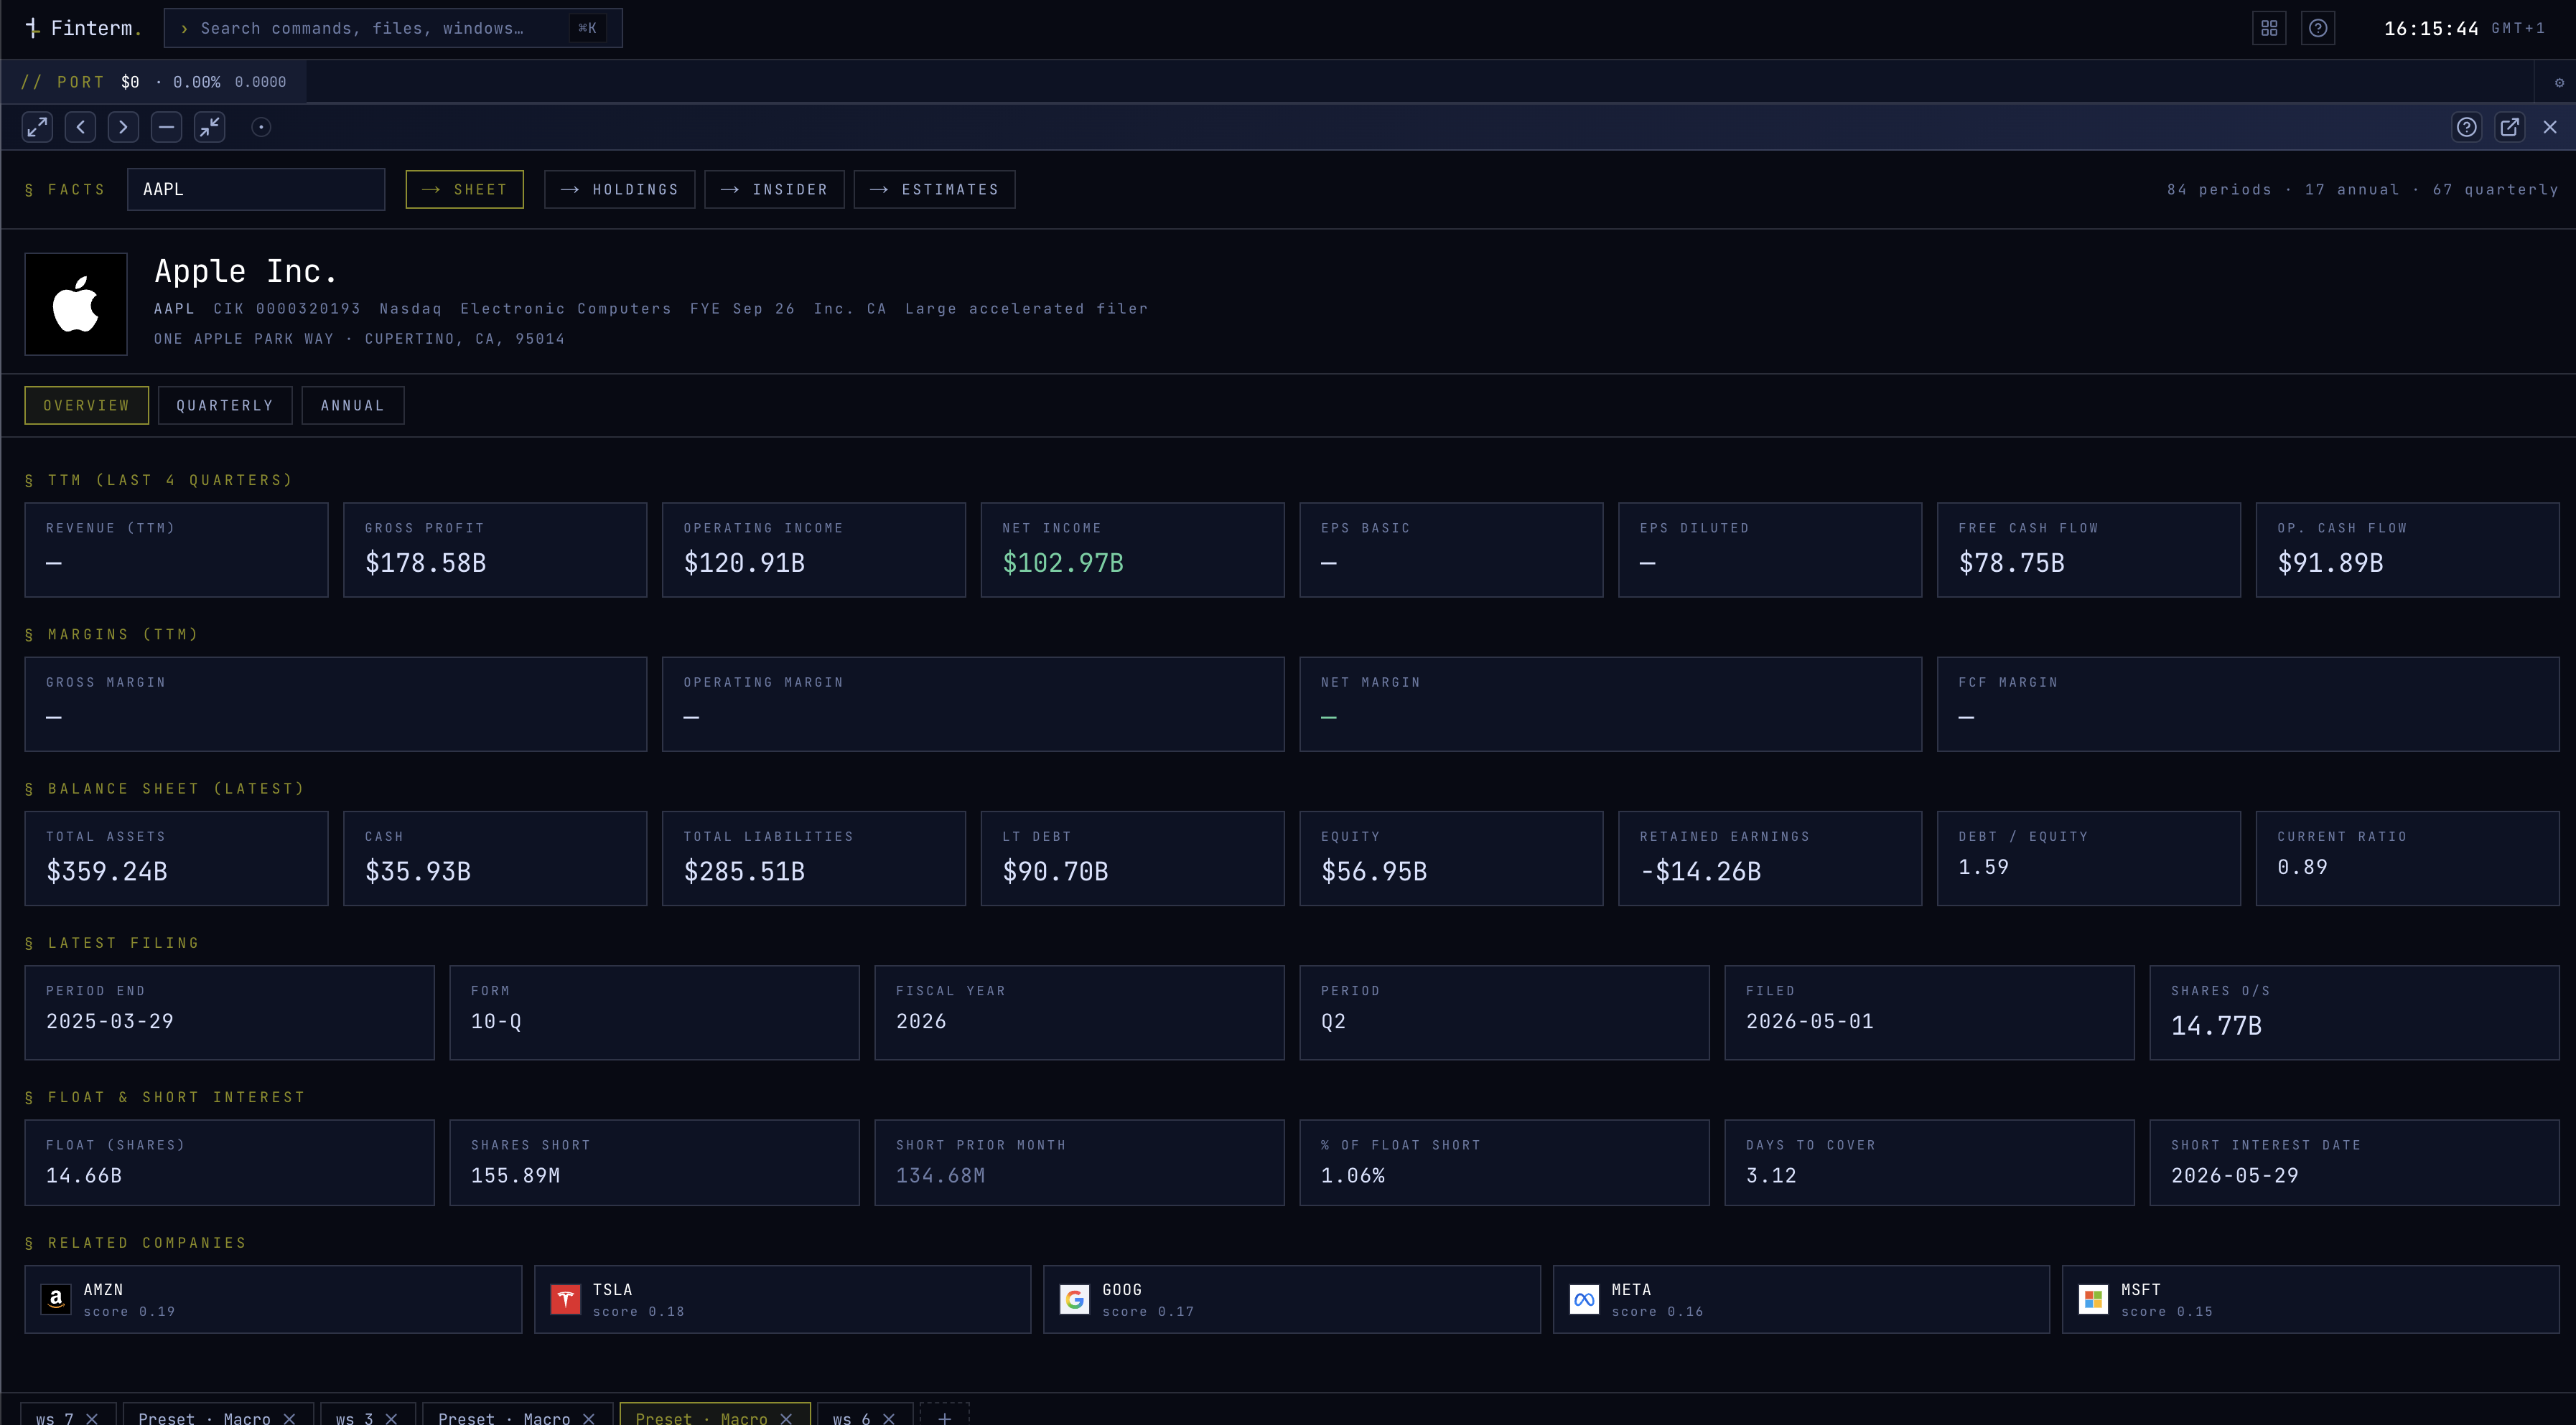Click the Gross Profit value $178.58B
The width and height of the screenshot is (2576, 1425).
pos(425,563)
